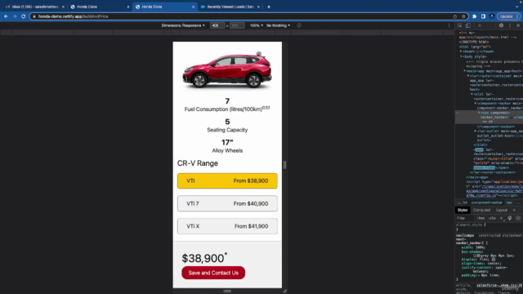Show more DevTools panels chevron
This screenshot has width=523, height=294.
click(x=480, y=25)
